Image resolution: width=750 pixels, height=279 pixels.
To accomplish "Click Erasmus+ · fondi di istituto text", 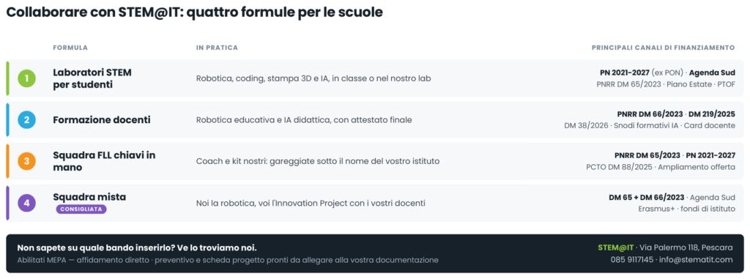I will [686, 209].
